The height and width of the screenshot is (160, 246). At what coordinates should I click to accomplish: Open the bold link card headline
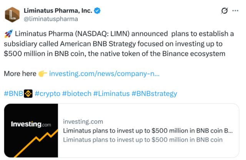click(148, 131)
